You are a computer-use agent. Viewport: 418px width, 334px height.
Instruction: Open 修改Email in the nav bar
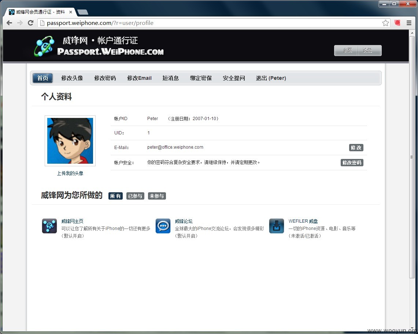pos(139,78)
